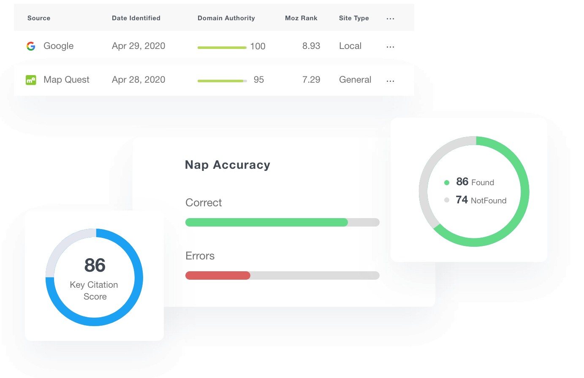Click the General site type cell
Screen dimensions: 584x378
(355, 80)
